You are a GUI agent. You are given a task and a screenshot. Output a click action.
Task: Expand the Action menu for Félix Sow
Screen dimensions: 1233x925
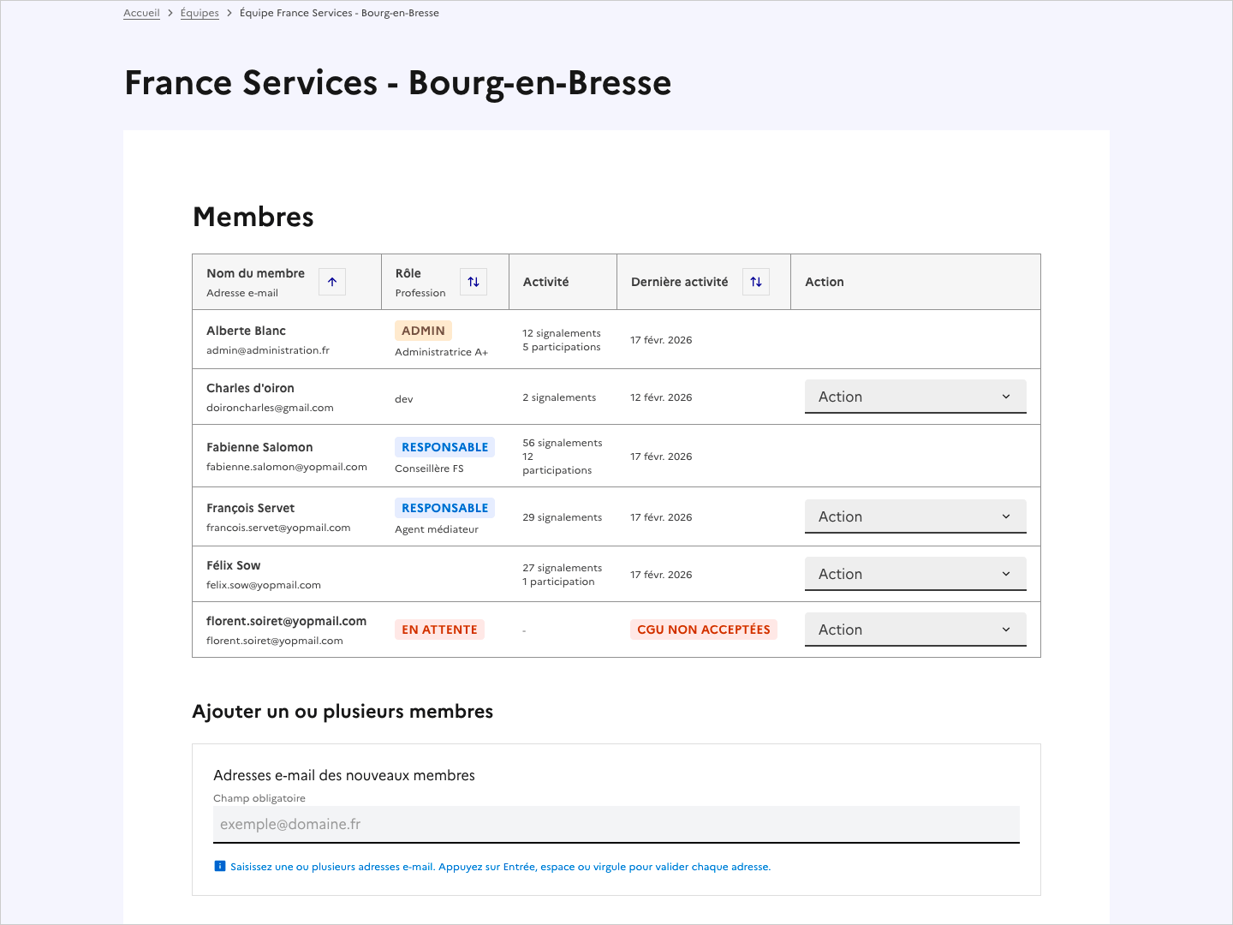[x=914, y=573]
